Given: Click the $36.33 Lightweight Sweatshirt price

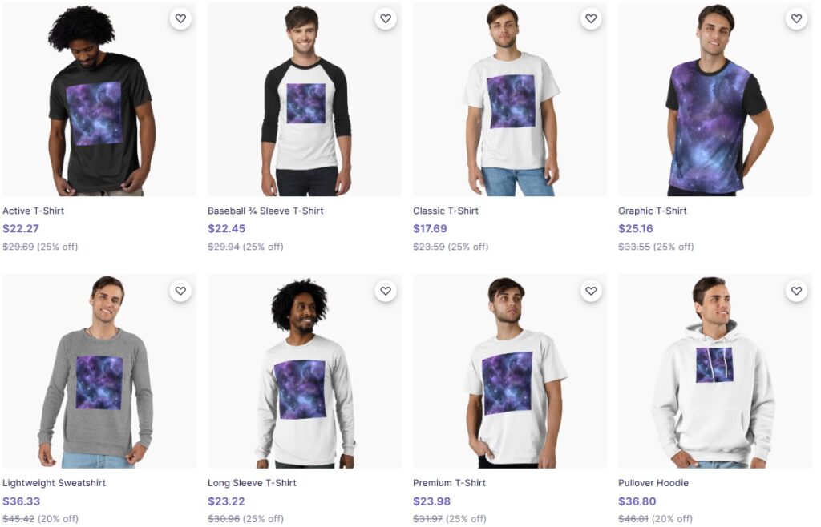Looking at the screenshot, I should tap(17, 501).
